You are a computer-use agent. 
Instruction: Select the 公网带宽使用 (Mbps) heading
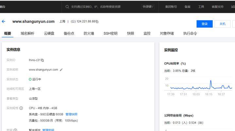pos(179,116)
